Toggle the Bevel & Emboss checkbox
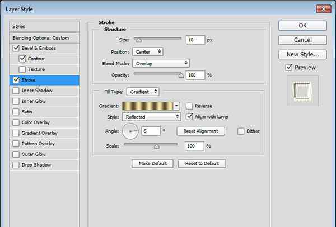Image resolution: width=336 pixels, height=227 pixels. (16, 48)
